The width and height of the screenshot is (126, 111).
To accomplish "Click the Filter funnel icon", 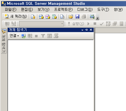I will (43, 36).
